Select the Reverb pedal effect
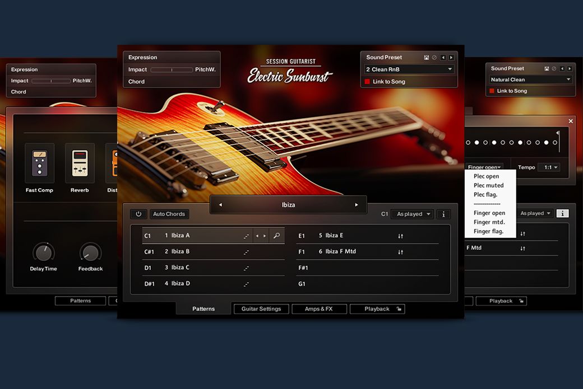583x389 pixels. [x=80, y=163]
